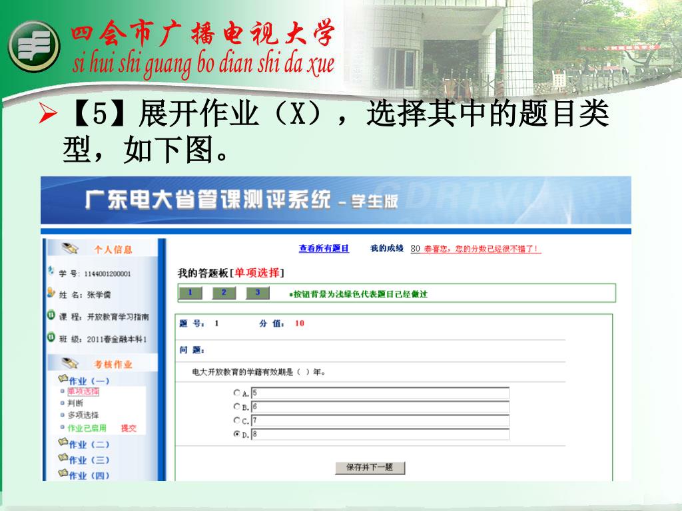This screenshot has height=511, width=682.
Task: Expand 作业（二）in the sidebar
Action: tap(89, 444)
